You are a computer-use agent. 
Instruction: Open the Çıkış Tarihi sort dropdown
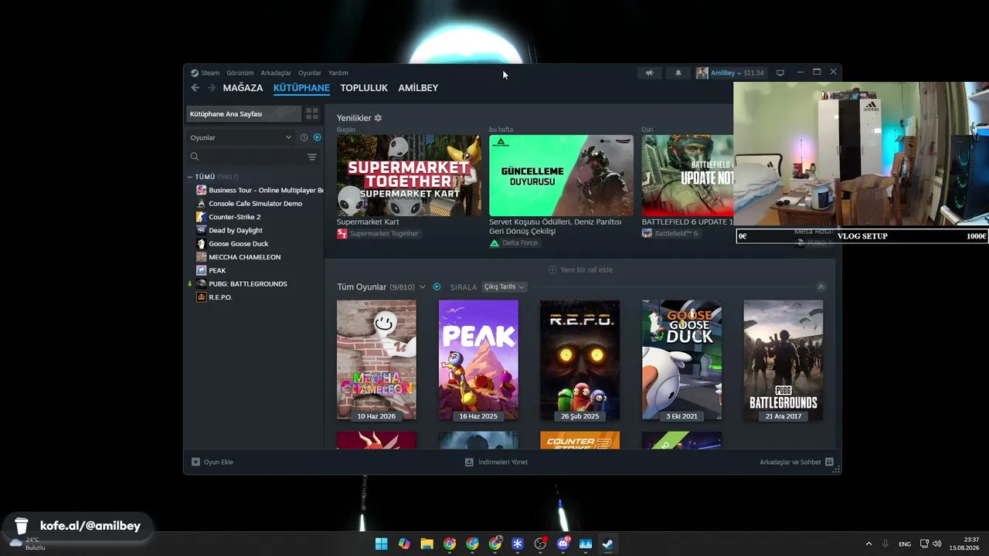[505, 286]
